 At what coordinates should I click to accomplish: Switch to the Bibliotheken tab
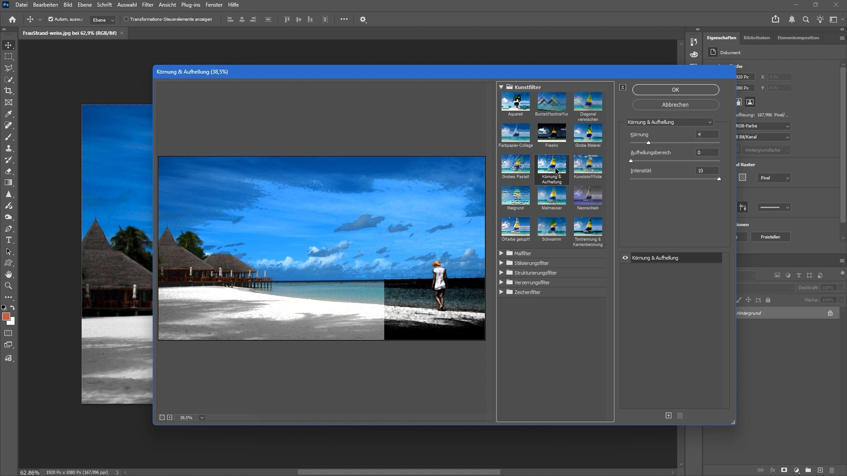tap(756, 38)
